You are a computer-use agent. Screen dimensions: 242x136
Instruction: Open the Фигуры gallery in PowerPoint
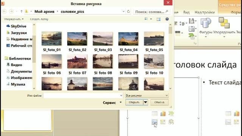[206, 28]
